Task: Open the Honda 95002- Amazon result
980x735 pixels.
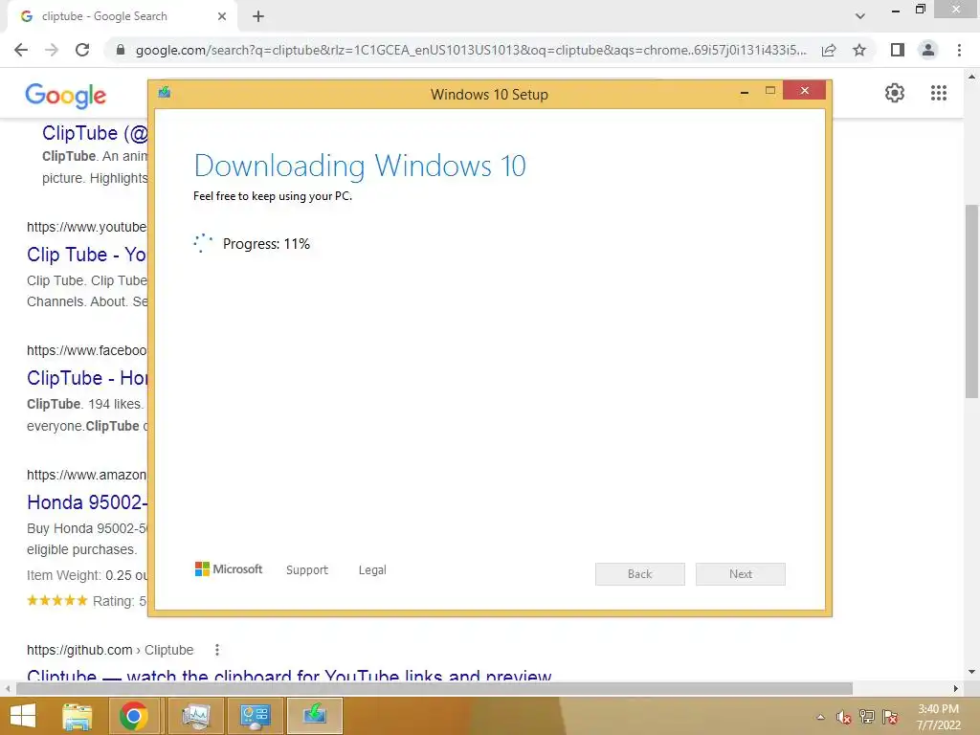Action: click(87, 501)
